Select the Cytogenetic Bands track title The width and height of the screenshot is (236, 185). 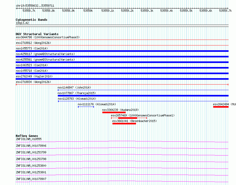32,20
